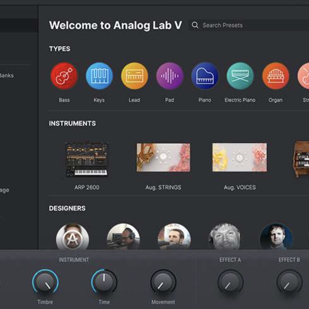Click the EFFECT A knob

231,282
